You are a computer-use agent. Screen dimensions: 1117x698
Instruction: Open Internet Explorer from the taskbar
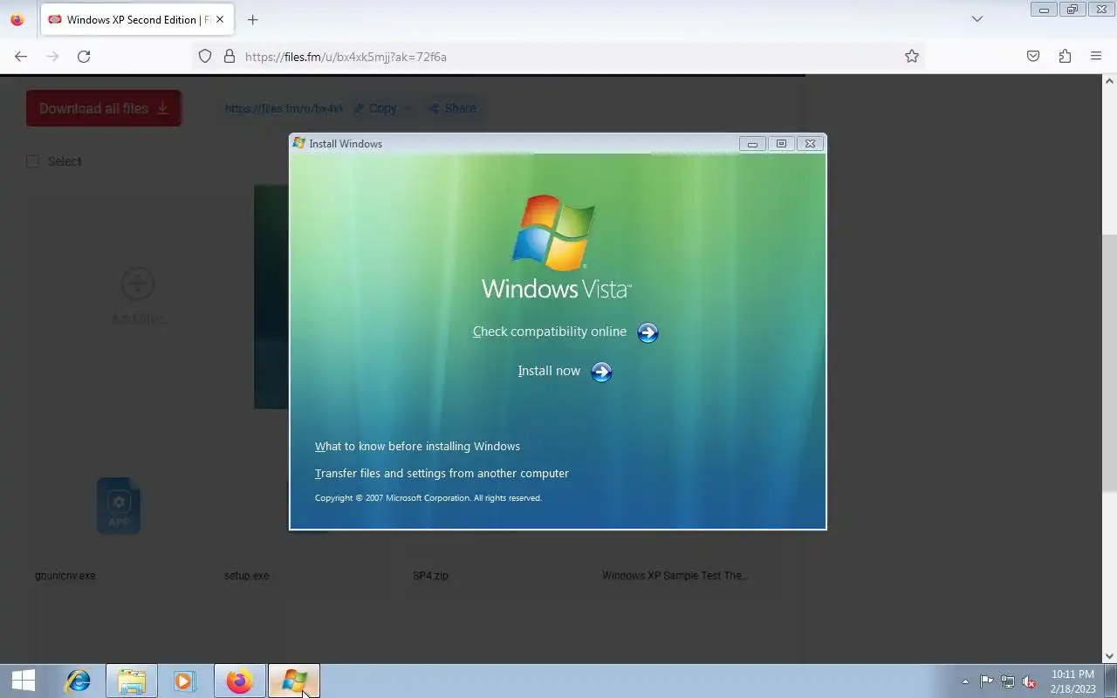click(79, 681)
